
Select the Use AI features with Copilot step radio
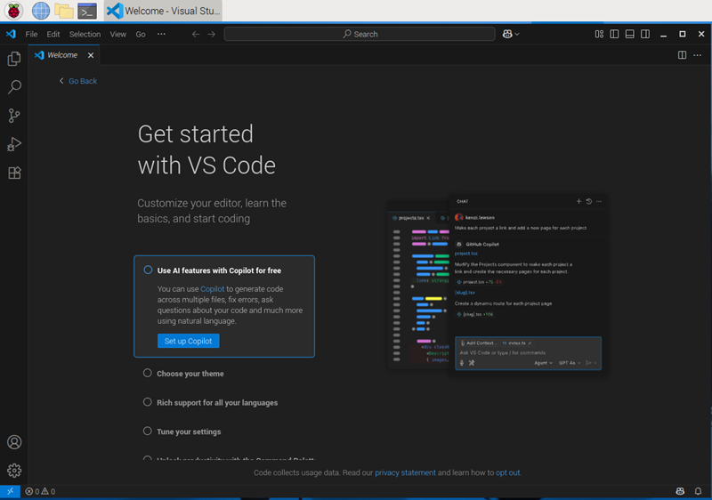click(x=148, y=270)
